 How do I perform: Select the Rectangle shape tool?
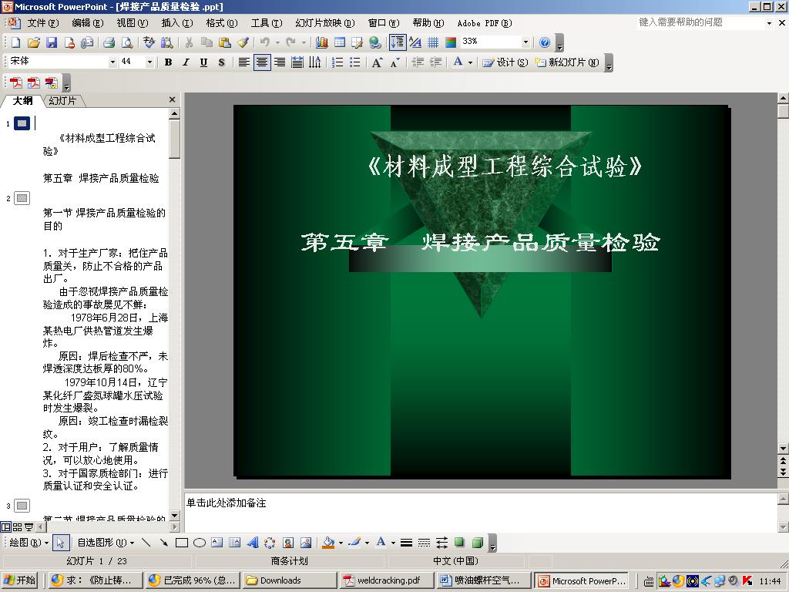tap(182, 543)
